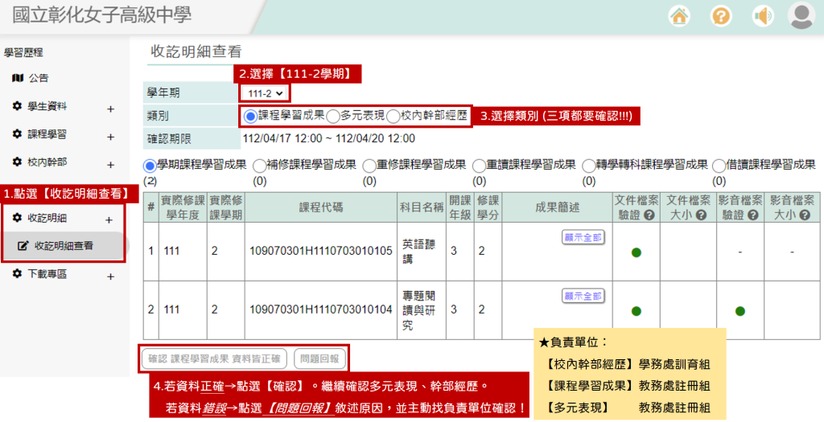Image resolution: width=824 pixels, height=422 pixels.
Task: Click the edit icon beside 收訖明細查看
Action: (23, 245)
